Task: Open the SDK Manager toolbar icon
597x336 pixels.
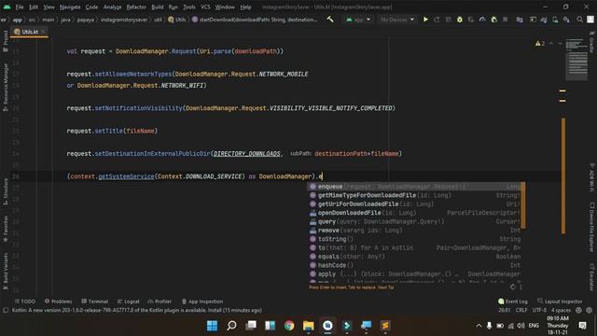Action: point(566,19)
